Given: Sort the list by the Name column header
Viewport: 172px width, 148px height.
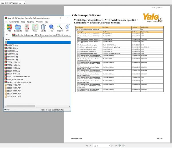Looking at the screenshot, I should 7,39.
